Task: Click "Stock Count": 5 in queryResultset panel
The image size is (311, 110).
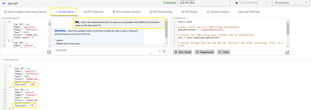Action: click(x=23, y=37)
